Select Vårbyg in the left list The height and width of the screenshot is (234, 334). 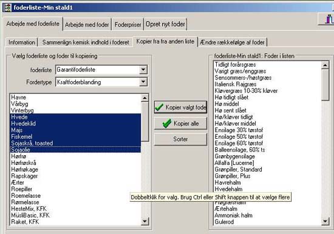(75, 104)
